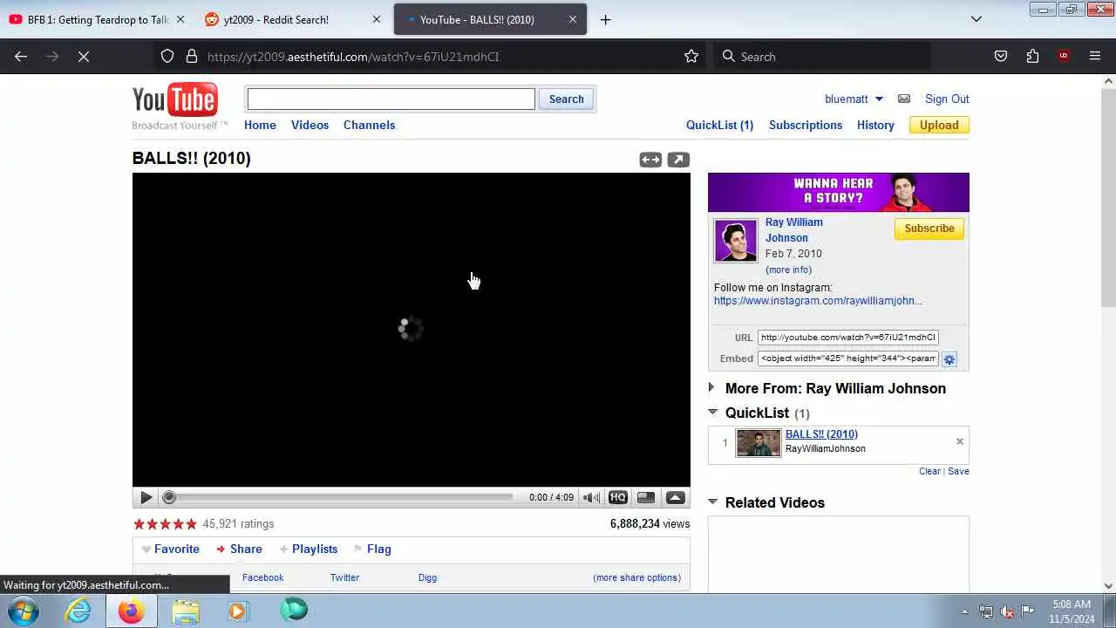The height and width of the screenshot is (628, 1116).
Task: Open the Firefox hamburger application menu
Action: click(1095, 56)
